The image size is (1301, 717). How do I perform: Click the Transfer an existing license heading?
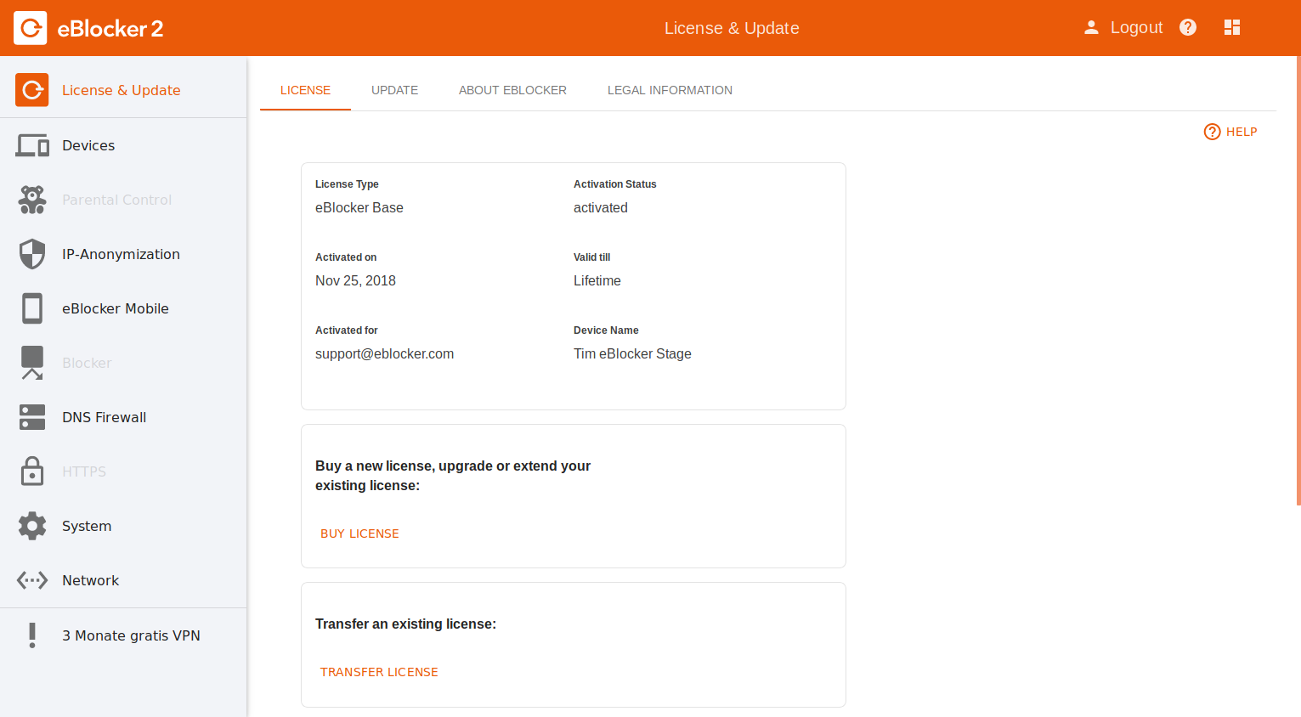coord(405,624)
